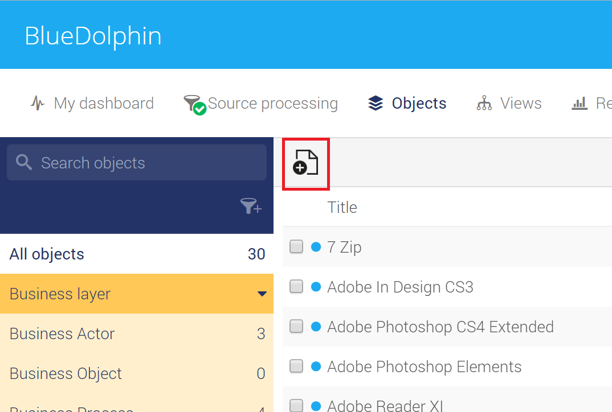Switch to the Views tab
This screenshot has height=412, width=612.
(x=509, y=104)
